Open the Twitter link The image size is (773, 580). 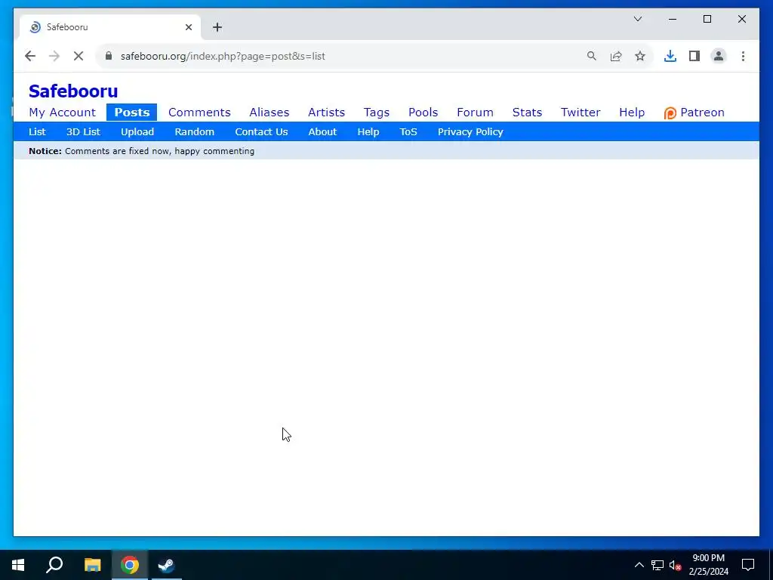coord(581,113)
